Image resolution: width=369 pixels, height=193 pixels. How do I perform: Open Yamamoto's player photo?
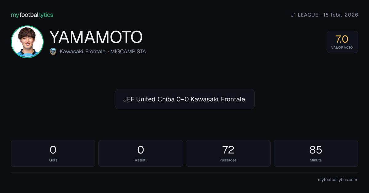pyautogui.click(x=27, y=42)
